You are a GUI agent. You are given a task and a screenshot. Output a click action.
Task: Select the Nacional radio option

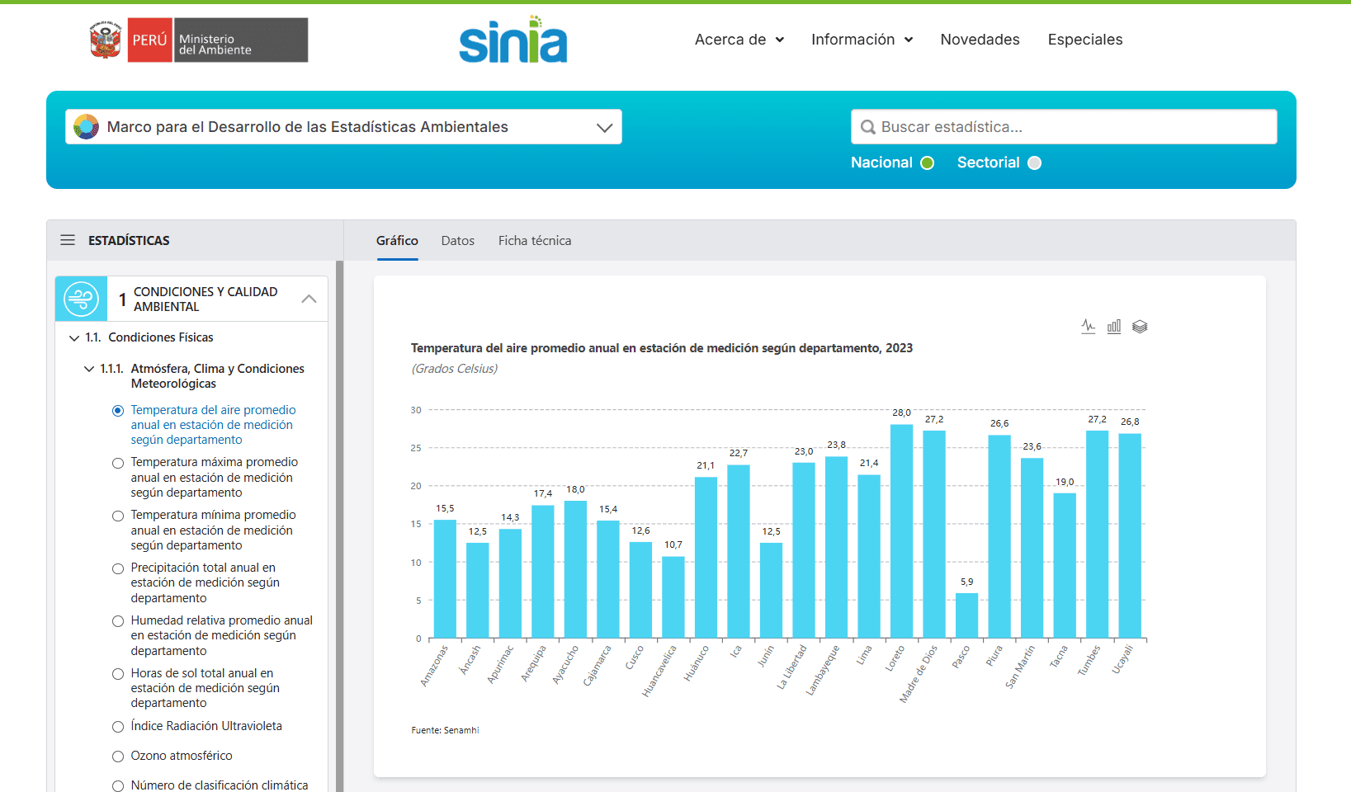927,163
